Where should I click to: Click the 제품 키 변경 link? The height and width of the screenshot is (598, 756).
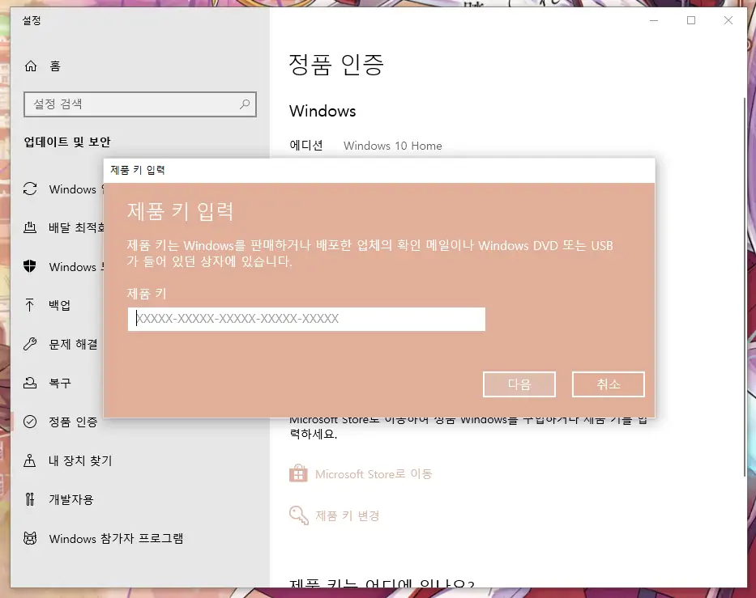348,515
